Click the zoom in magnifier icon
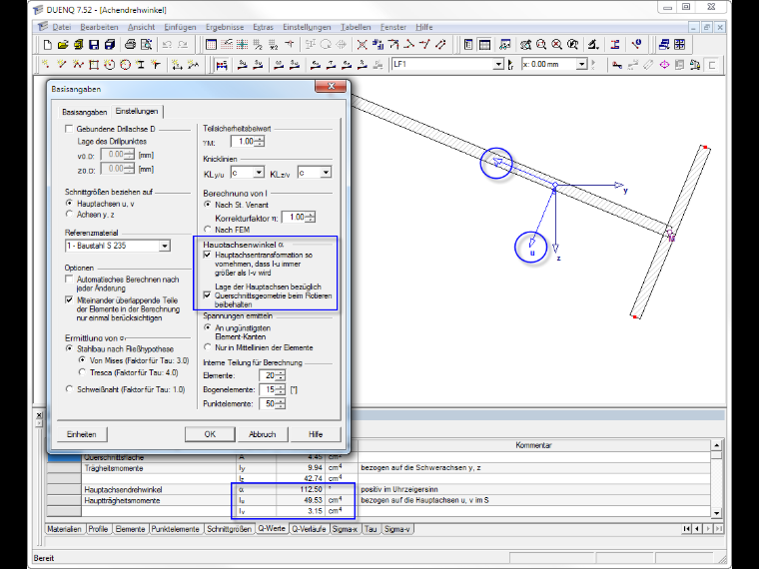The width and height of the screenshot is (759, 569). tap(541, 45)
